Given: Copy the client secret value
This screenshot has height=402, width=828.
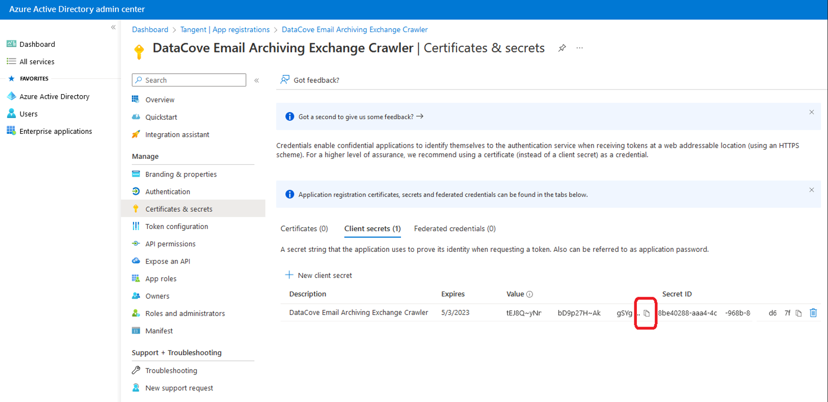Looking at the screenshot, I should (x=647, y=313).
